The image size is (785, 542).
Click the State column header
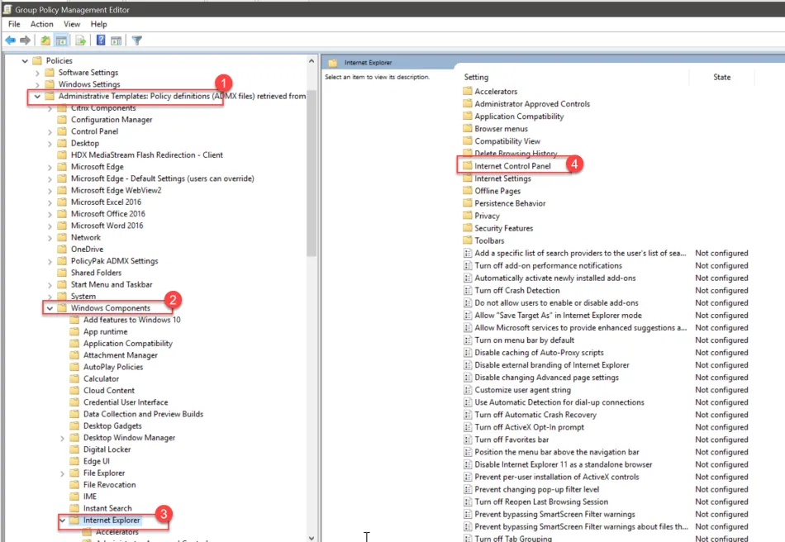point(721,77)
